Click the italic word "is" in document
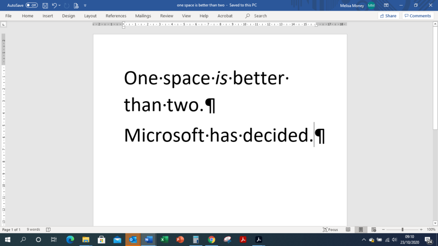 tap(221, 78)
